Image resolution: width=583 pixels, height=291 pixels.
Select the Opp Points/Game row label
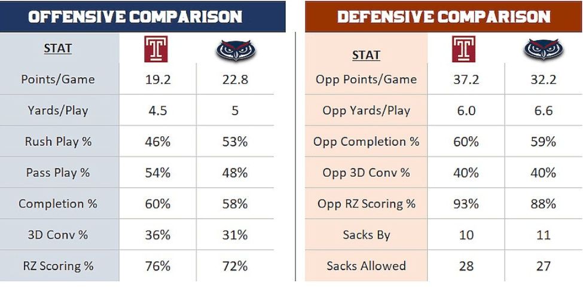point(366,79)
